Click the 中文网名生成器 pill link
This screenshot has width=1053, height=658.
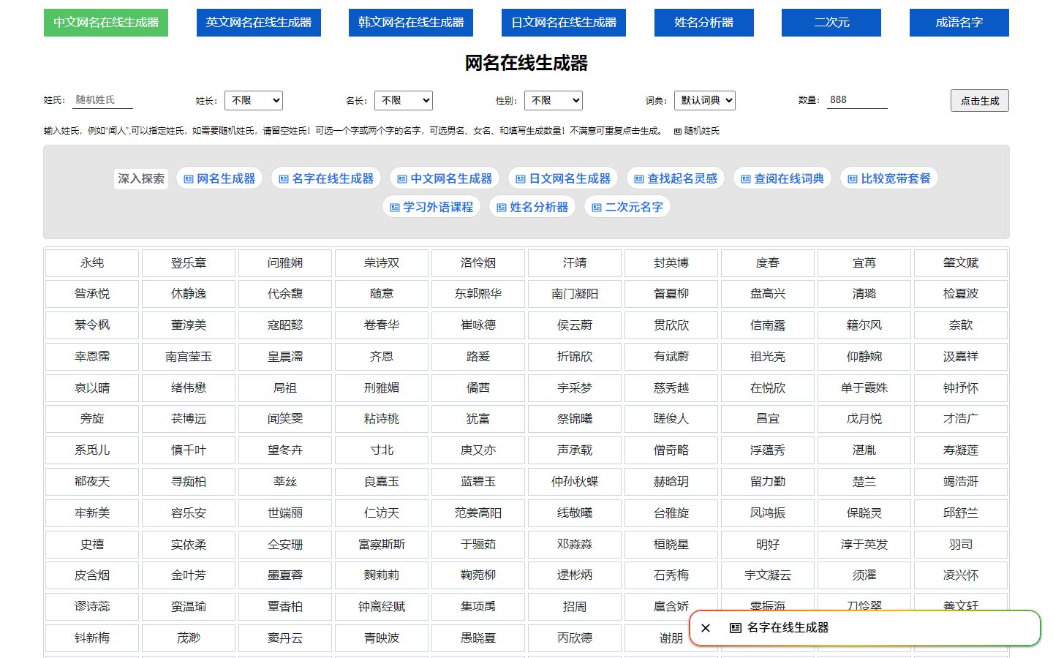click(x=445, y=178)
